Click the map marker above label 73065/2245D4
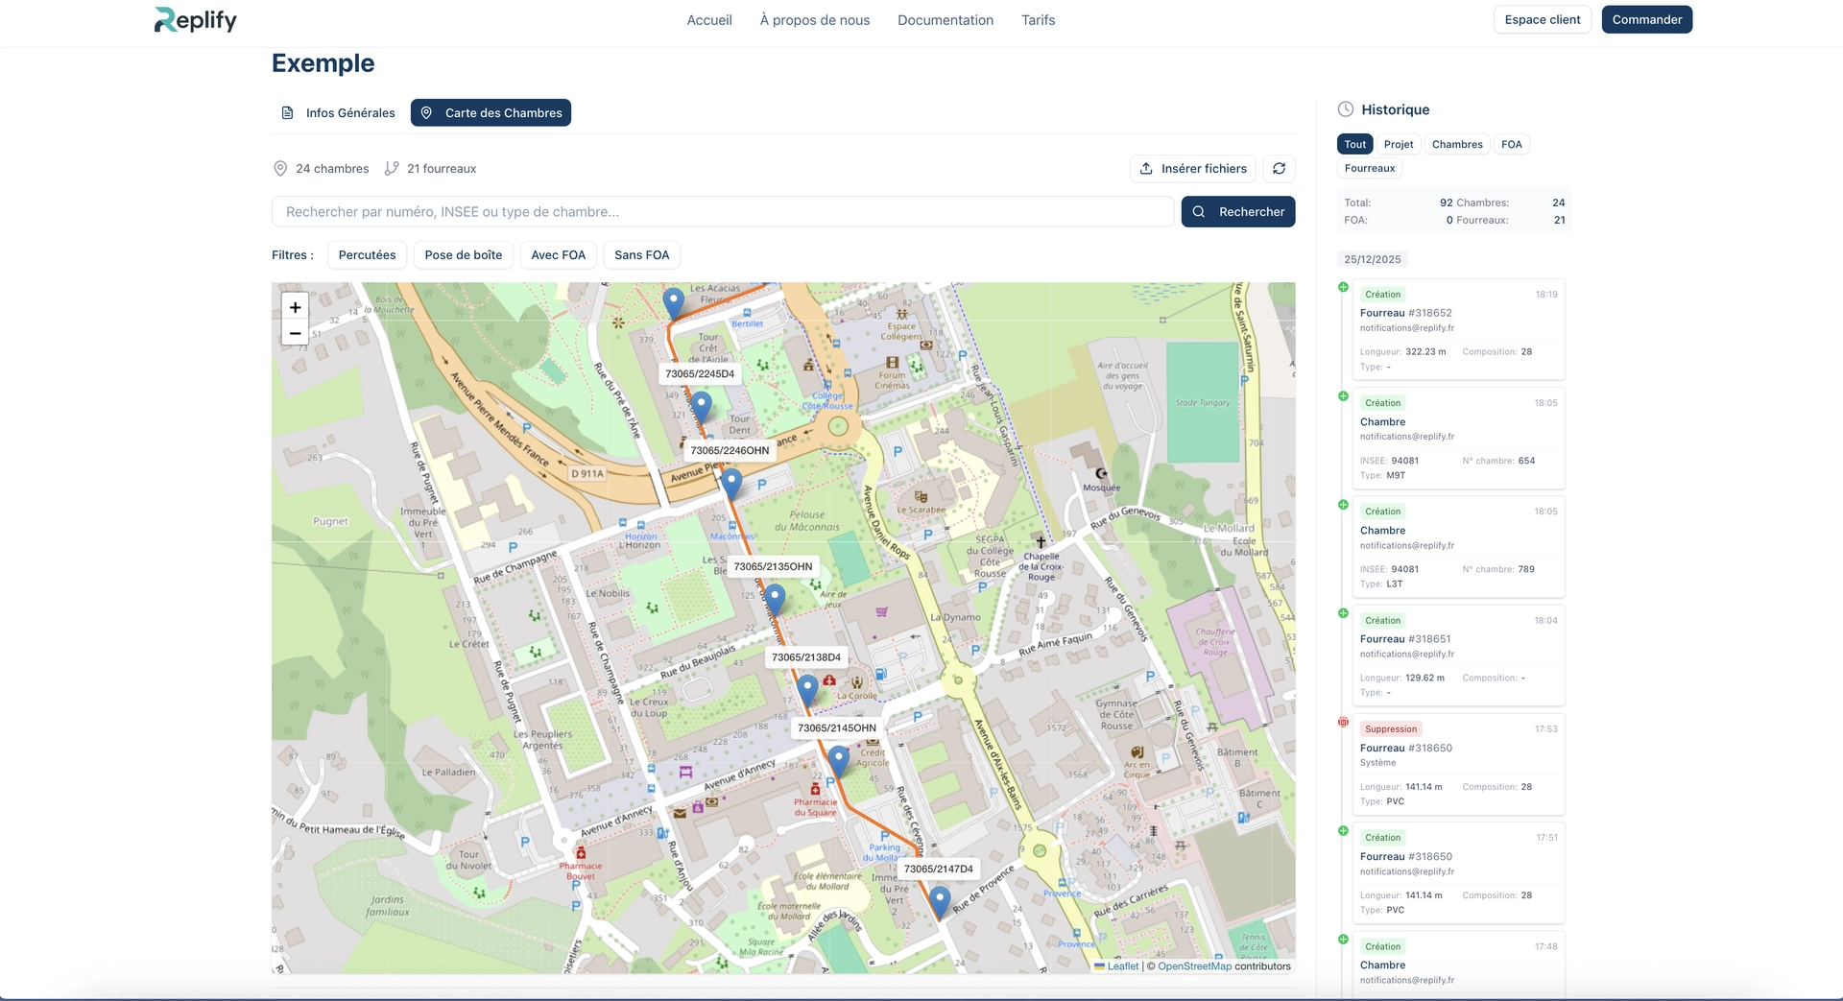1843x1001 pixels. pos(674,302)
